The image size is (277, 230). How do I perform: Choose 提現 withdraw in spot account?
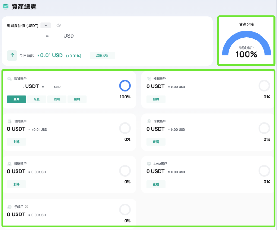click(57, 99)
